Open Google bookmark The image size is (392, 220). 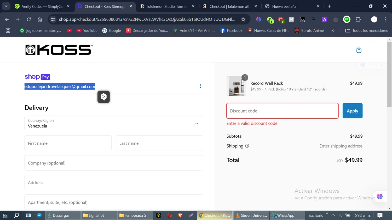(x=112, y=30)
